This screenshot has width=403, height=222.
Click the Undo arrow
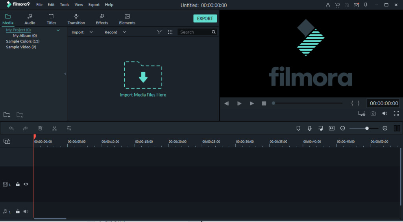(x=11, y=128)
